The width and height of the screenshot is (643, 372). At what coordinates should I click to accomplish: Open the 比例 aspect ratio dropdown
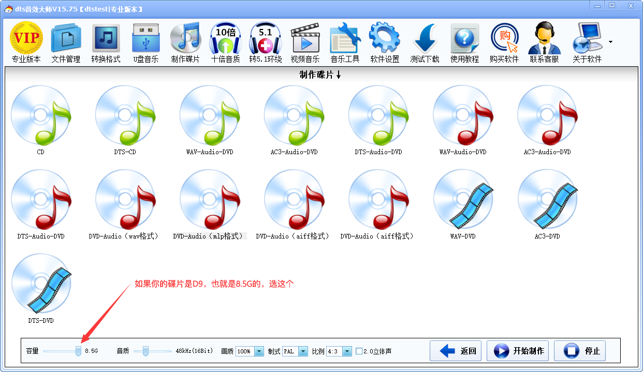pyautogui.click(x=347, y=351)
